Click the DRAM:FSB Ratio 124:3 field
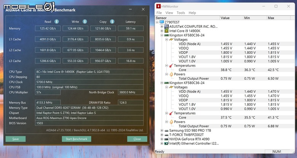Image resolution: width=297 pixels, height=158 pixels. [x=131, y=103]
